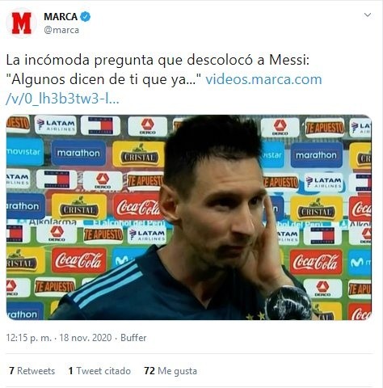Open the embedded Messi interview image

[189, 217]
